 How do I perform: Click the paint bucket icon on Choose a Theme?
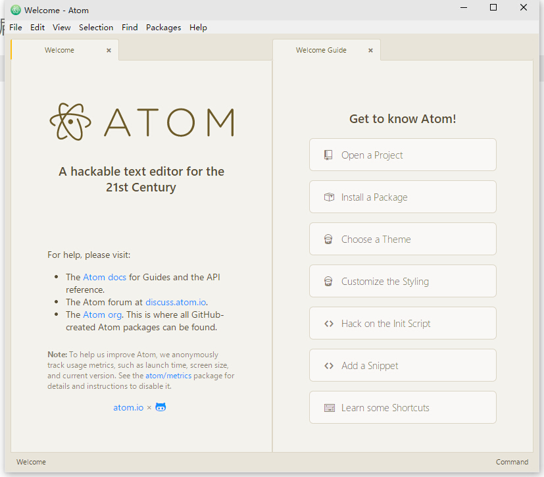[x=328, y=238]
